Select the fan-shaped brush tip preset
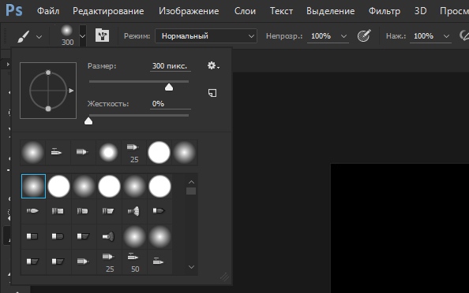469x293 pixels. (x=133, y=211)
